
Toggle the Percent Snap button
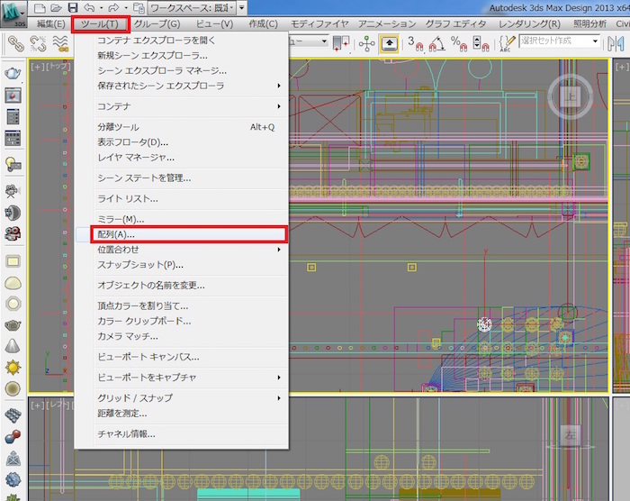coord(459,42)
